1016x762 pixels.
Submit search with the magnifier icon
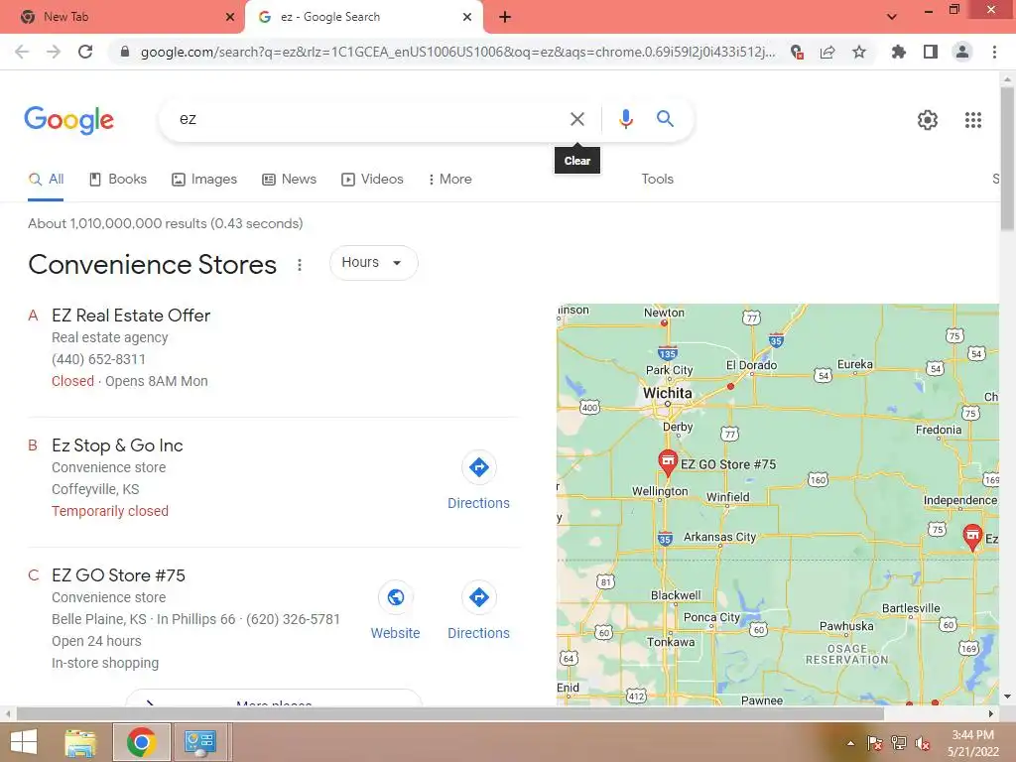pos(665,119)
